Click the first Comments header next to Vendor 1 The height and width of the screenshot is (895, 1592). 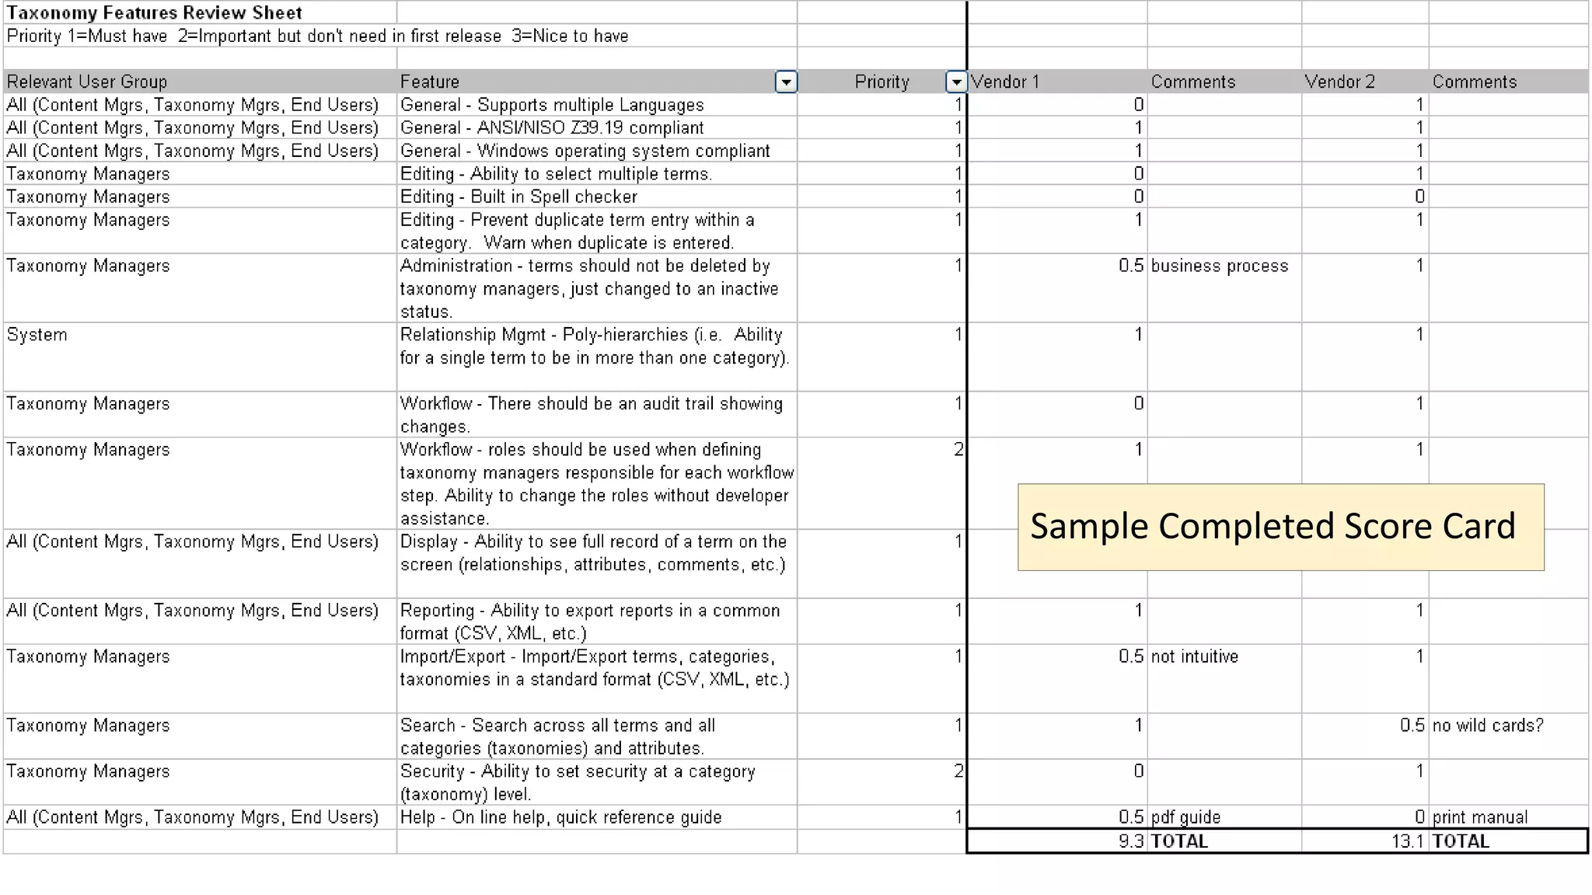click(1224, 82)
